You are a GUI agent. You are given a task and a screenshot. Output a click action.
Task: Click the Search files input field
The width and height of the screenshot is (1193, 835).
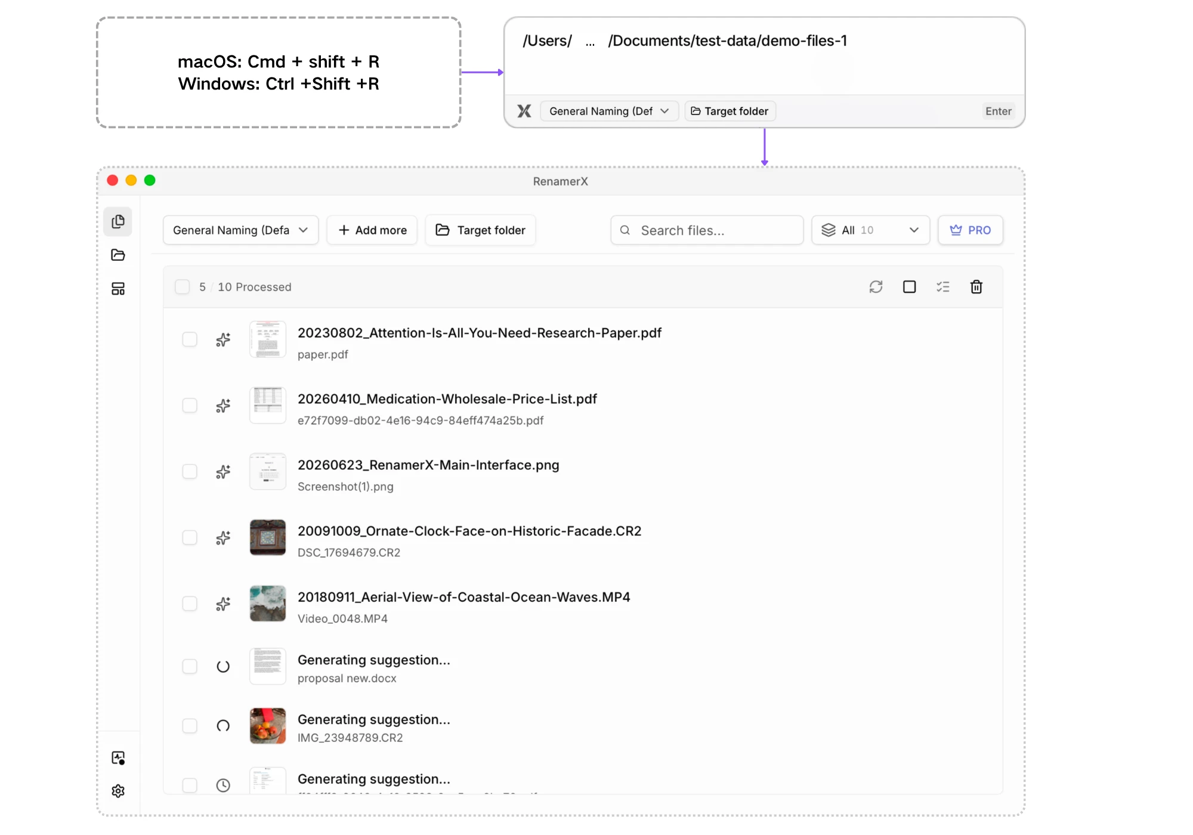[707, 230]
